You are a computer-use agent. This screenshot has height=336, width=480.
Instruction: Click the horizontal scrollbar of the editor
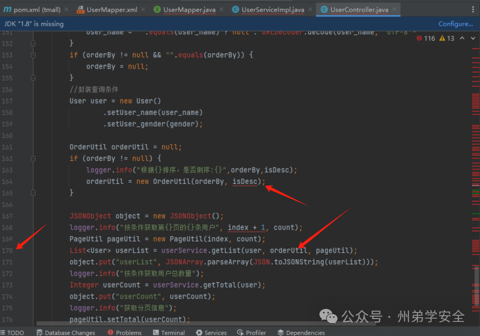tap(206, 323)
